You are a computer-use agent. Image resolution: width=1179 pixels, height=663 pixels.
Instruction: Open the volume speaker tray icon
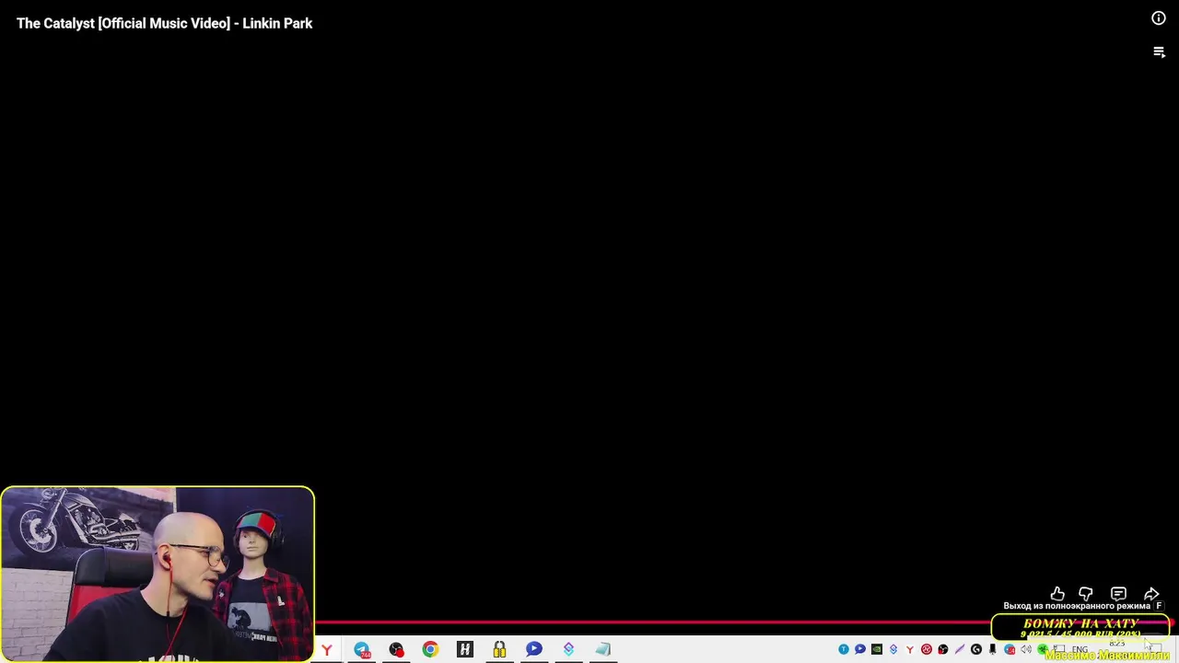pos(1026,649)
